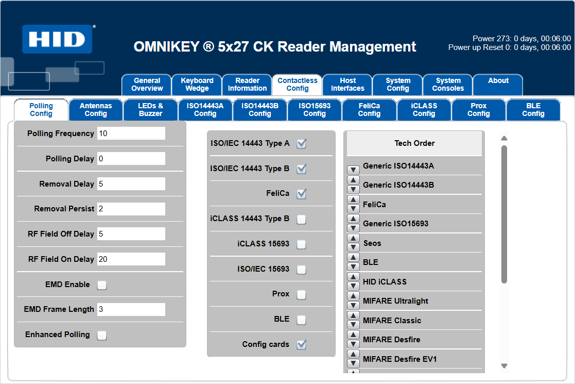The width and height of the screenshot is (575, 384).
Task: Click the HID logo
Action: point(57,39)
